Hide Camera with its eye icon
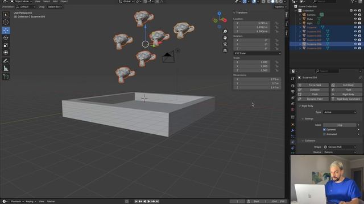This screenshot has width=364, height=204. pos(355,15)
